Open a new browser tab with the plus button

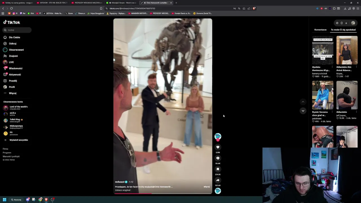coord(176,3)
